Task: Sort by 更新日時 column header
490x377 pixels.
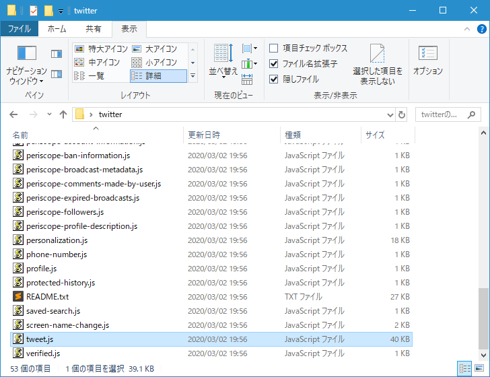Action: coord(232,135)
